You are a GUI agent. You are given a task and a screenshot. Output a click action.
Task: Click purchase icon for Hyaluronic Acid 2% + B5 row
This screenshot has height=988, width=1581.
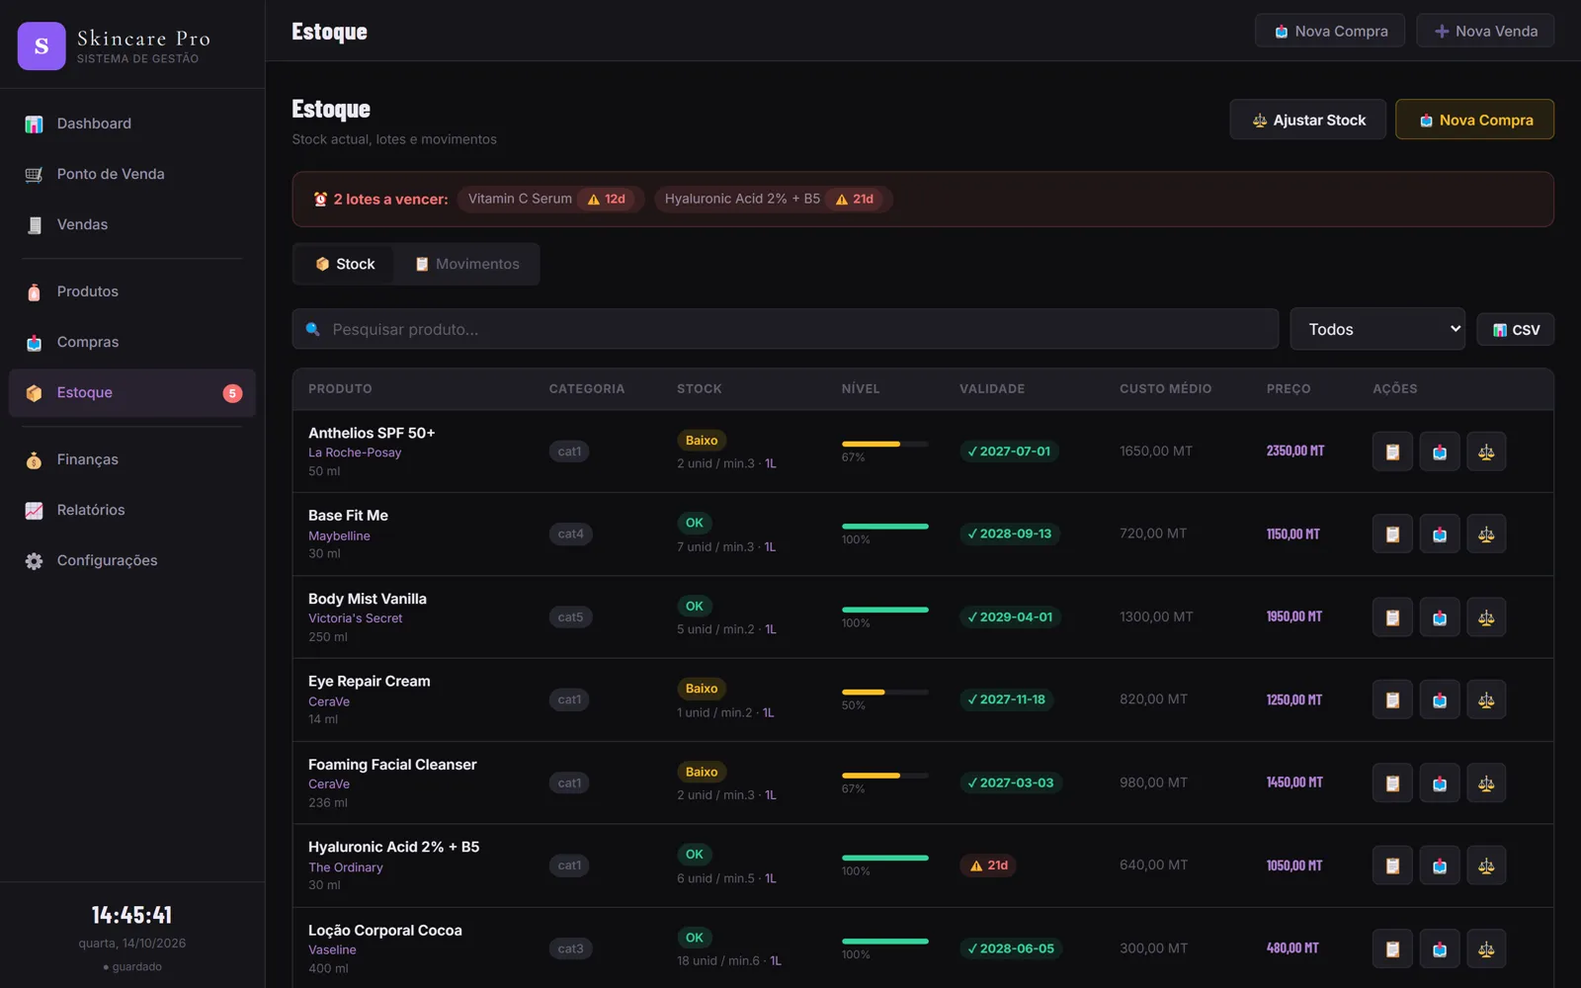[1440, 865]
